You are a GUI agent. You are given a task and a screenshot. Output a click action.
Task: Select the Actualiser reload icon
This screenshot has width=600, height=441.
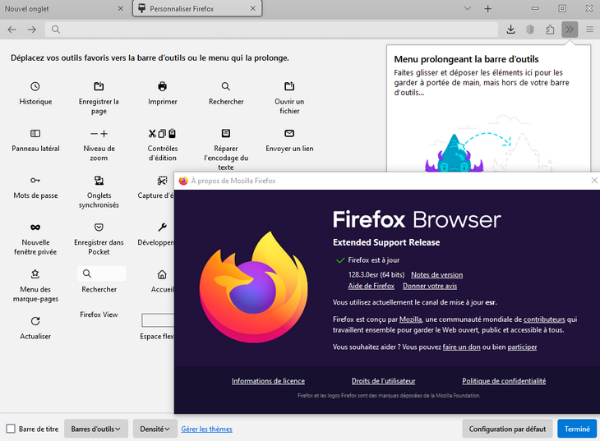[35, 321]
